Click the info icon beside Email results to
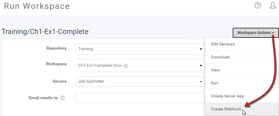The image size is (279, 116). click(x=63, y=98)
